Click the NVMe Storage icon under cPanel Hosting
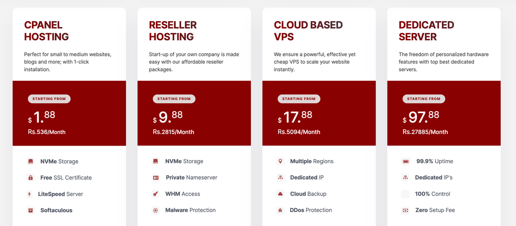This screenshot has width=516, height=226. [31, 161]
